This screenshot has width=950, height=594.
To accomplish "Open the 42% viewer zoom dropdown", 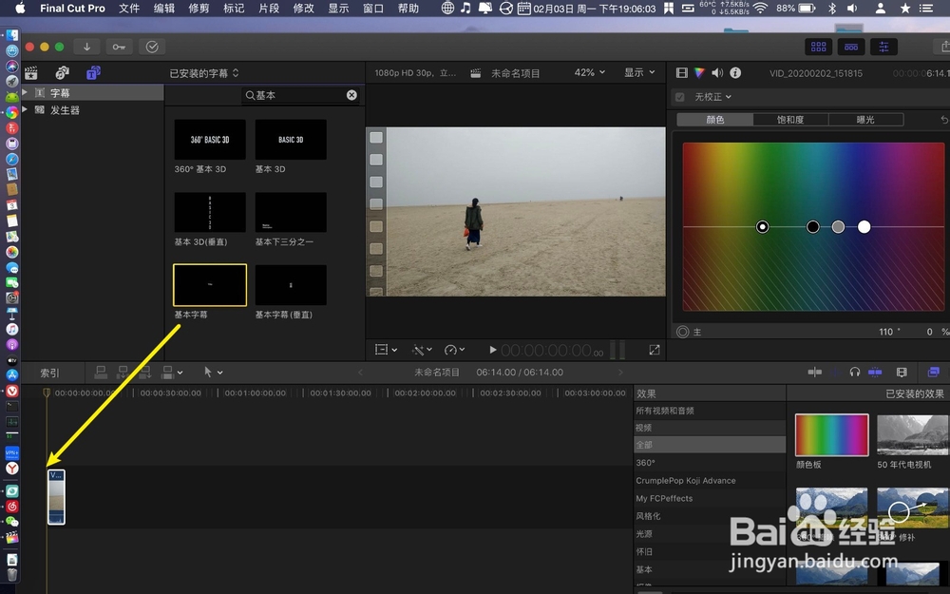I will click(x=588, y=72).
